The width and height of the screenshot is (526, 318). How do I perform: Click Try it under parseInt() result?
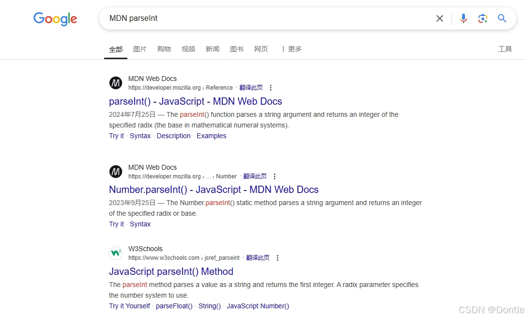(116, 136)
